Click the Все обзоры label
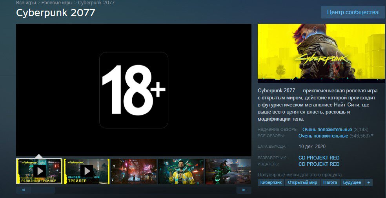The width and height of the screenshot is (386, 198). [x=271, y=136]
